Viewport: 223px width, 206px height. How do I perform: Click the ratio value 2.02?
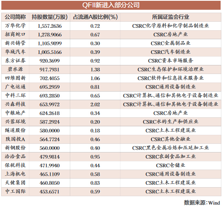(95, 105)
